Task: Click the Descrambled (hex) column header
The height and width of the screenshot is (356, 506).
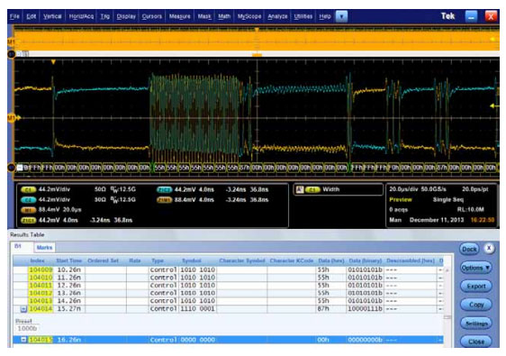Action: (411, 260)
